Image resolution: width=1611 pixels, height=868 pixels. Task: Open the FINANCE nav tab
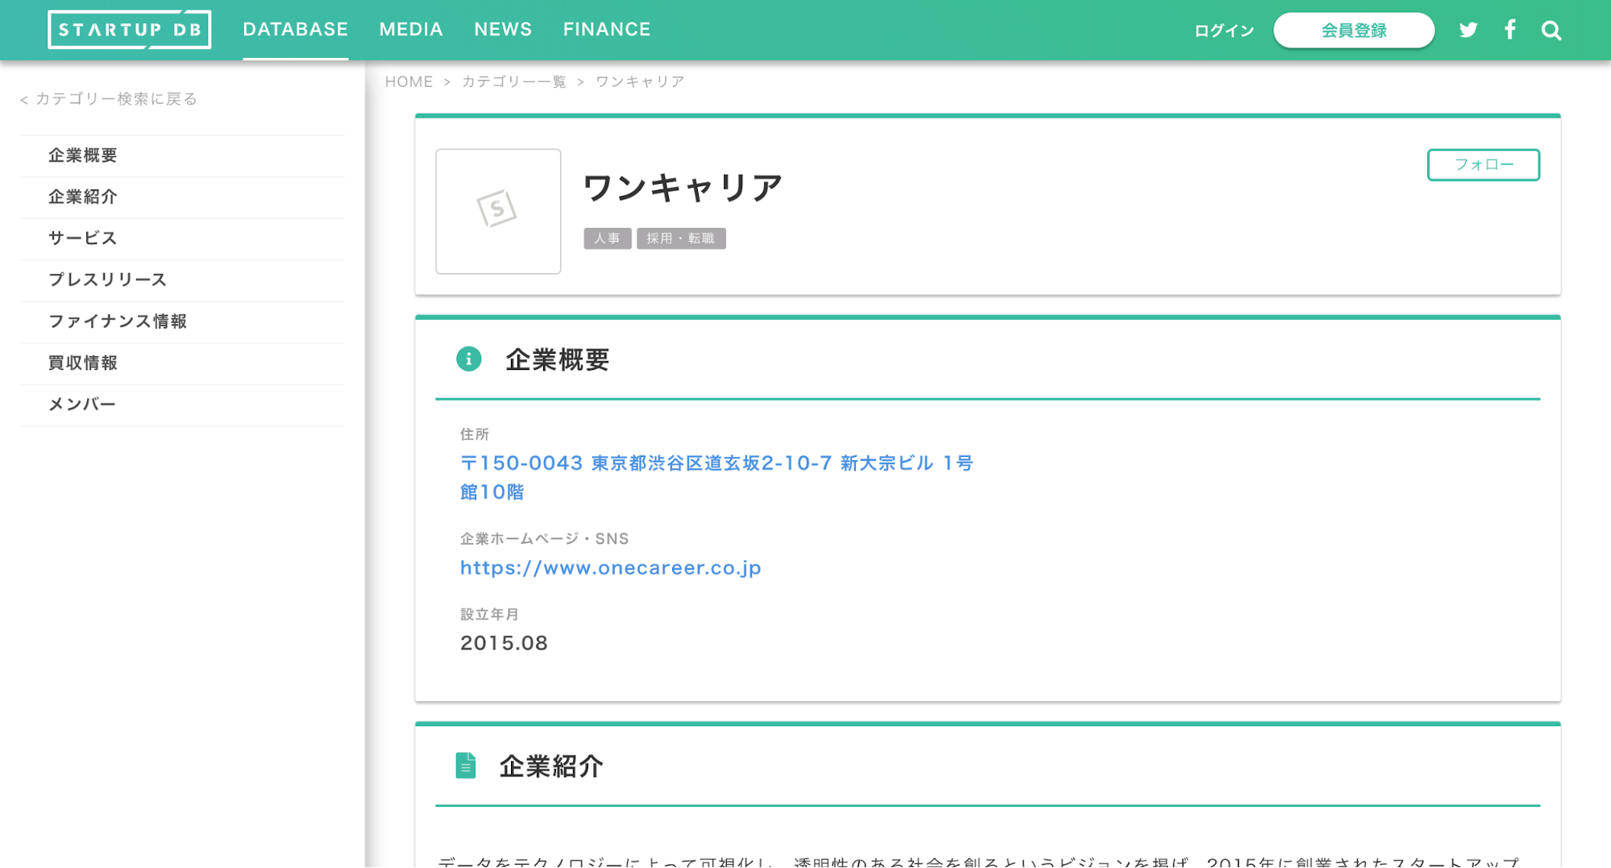(x=607, y=30)
